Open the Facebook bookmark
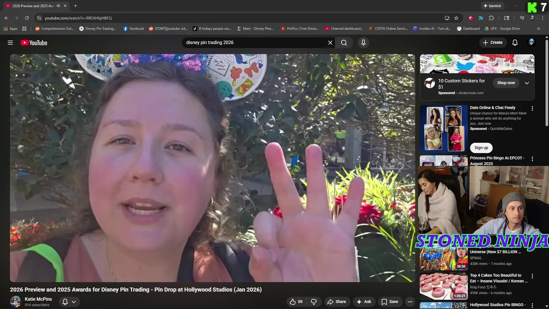 133,29
